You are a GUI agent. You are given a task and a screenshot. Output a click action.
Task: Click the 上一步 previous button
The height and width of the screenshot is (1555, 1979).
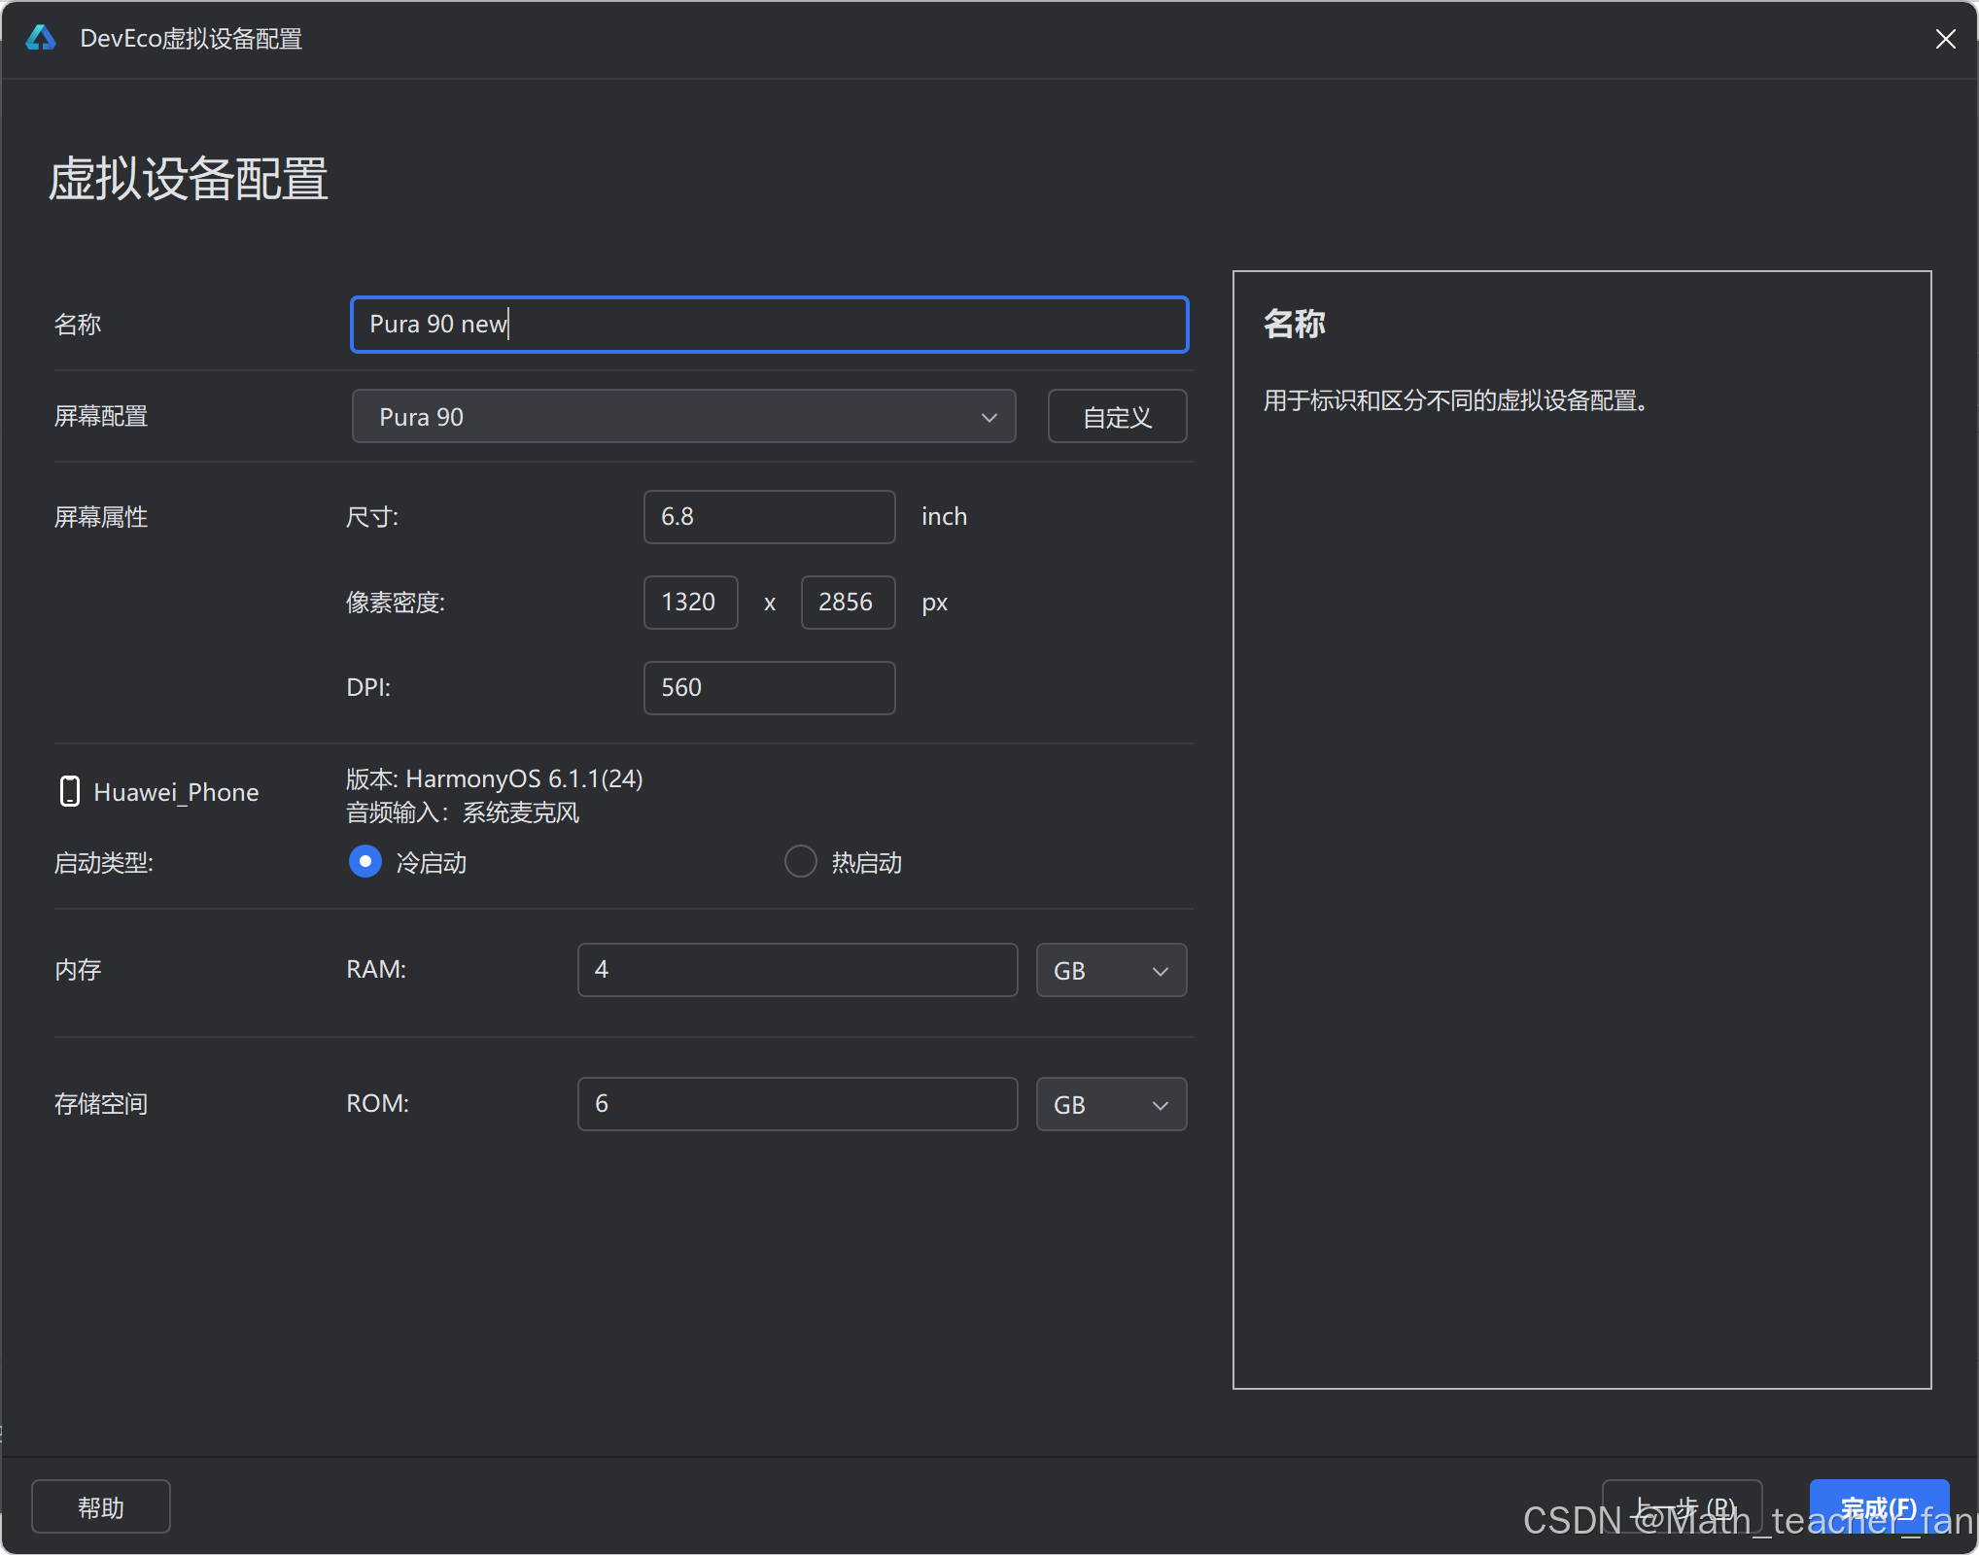pyautogui.click(x=1682, y=1507)
